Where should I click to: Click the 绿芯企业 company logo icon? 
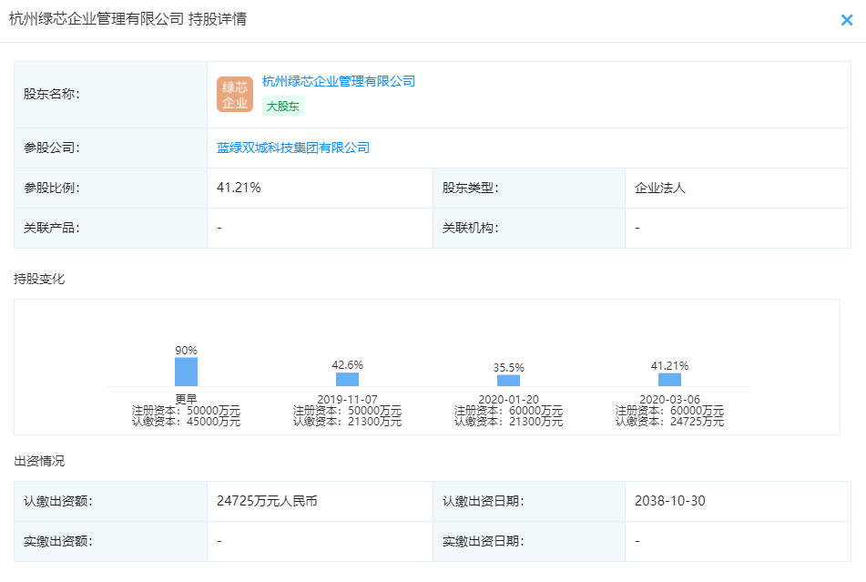click(x=235, y=95)
